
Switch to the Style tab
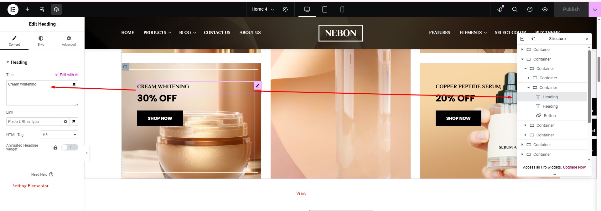pyautogui.click(x=41, y=41)
